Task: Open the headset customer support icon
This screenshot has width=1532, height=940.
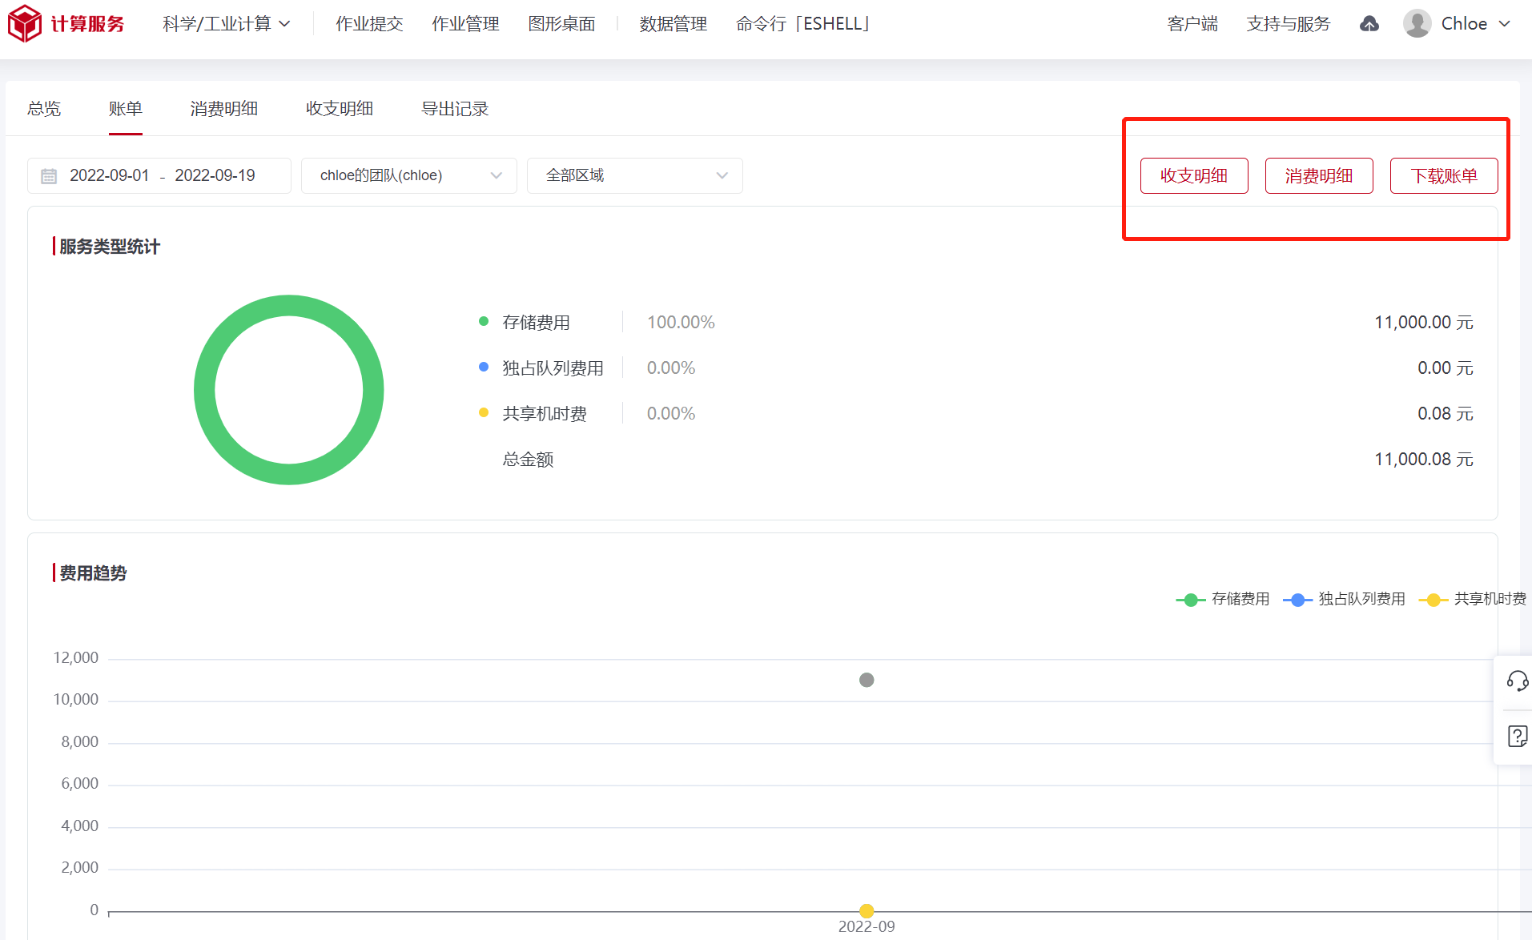Action: pos(1517,681)
